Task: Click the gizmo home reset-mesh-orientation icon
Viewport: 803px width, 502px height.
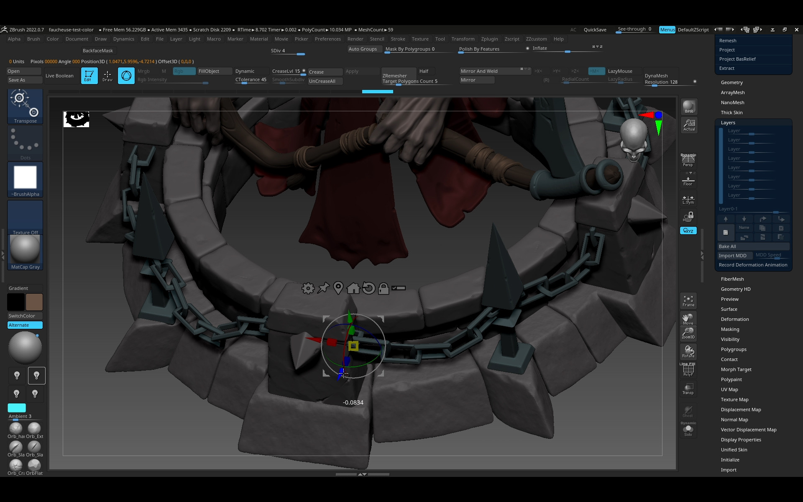Action: (x=353, y=288)
